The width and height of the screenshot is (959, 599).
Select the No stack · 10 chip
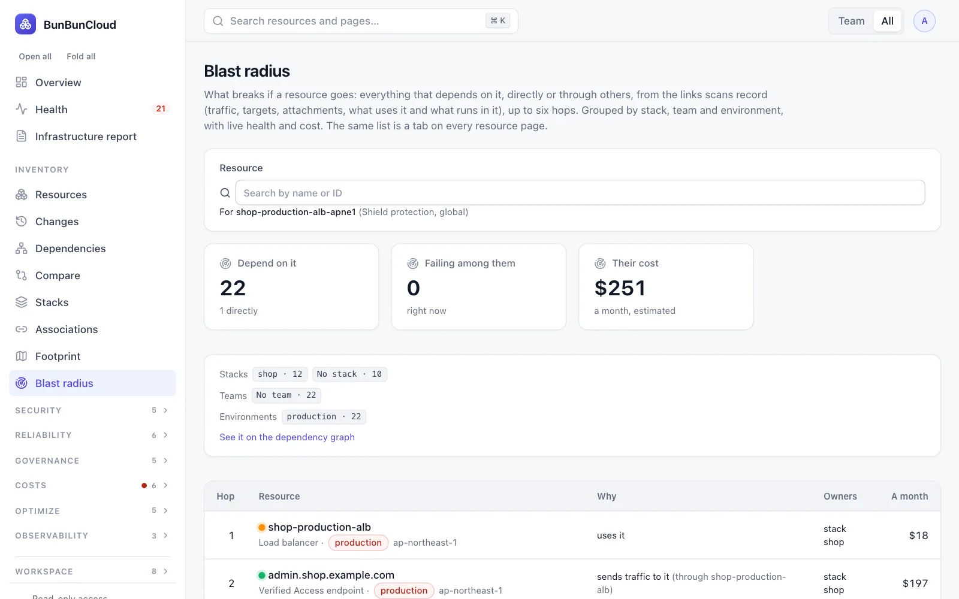point(349,374)
